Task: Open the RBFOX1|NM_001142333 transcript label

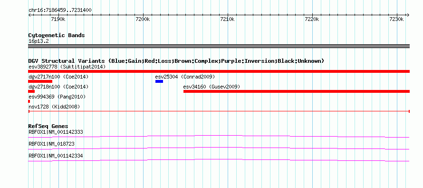Action: click(56, 132)
